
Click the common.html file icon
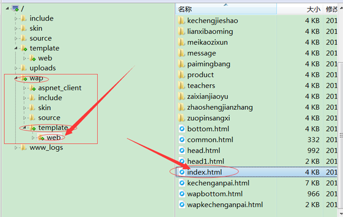pos(182,140)
